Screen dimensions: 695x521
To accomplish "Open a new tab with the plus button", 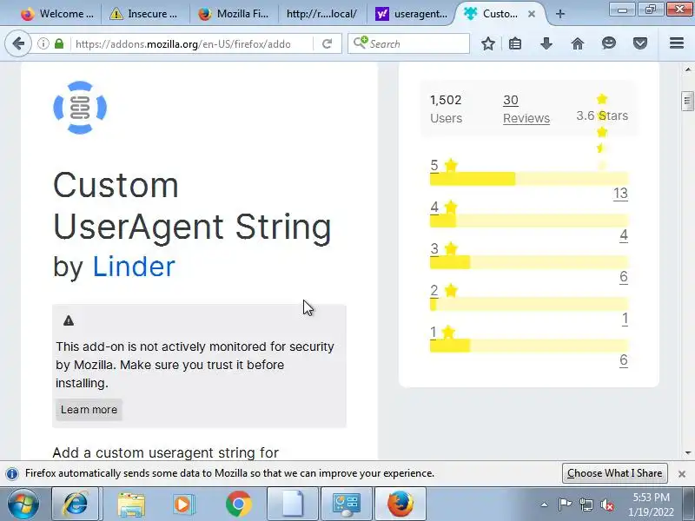I will (560, 14).
